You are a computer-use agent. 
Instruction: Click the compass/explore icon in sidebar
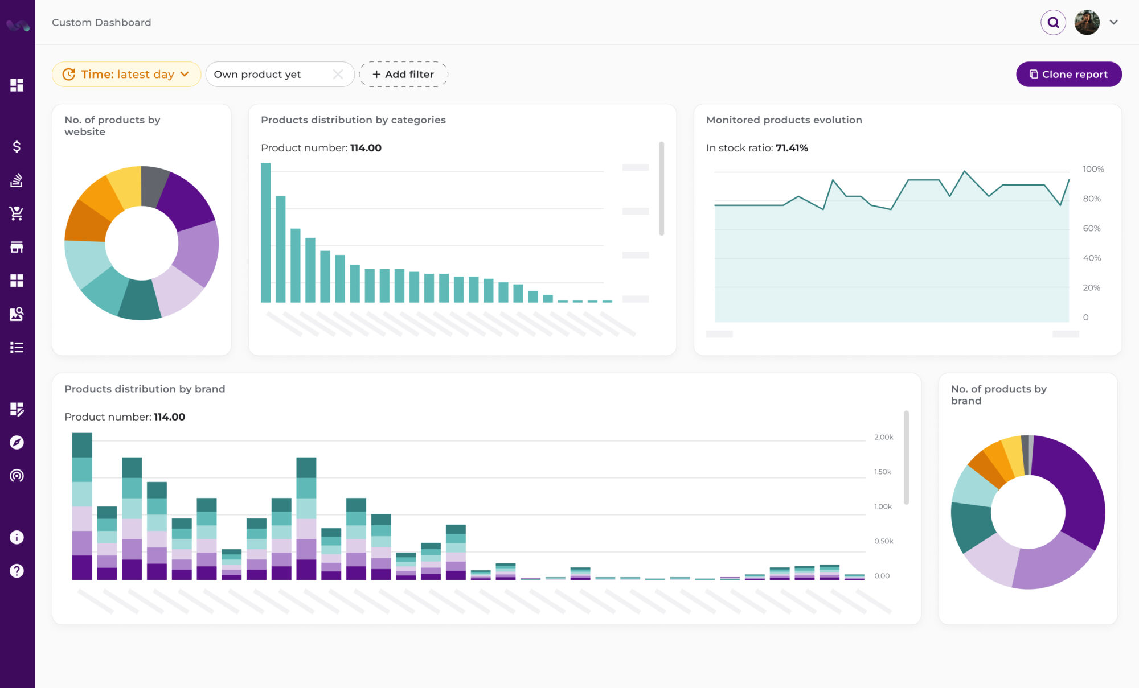pos(17,443)
